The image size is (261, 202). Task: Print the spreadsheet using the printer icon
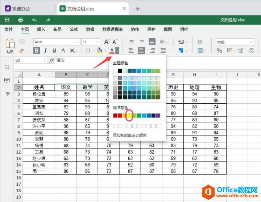pyautogui.click(x=21, y=20)
